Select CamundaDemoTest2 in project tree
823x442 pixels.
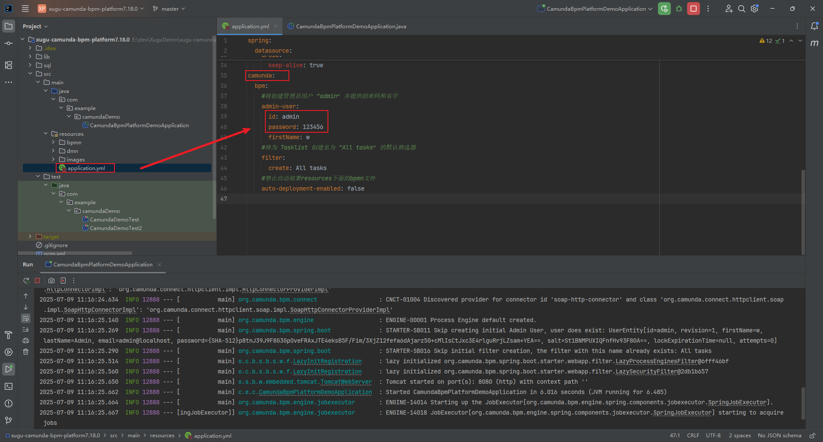coord(115,228)
